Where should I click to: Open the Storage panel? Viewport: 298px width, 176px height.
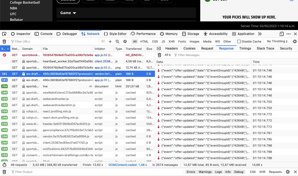[x=191, y=34]
